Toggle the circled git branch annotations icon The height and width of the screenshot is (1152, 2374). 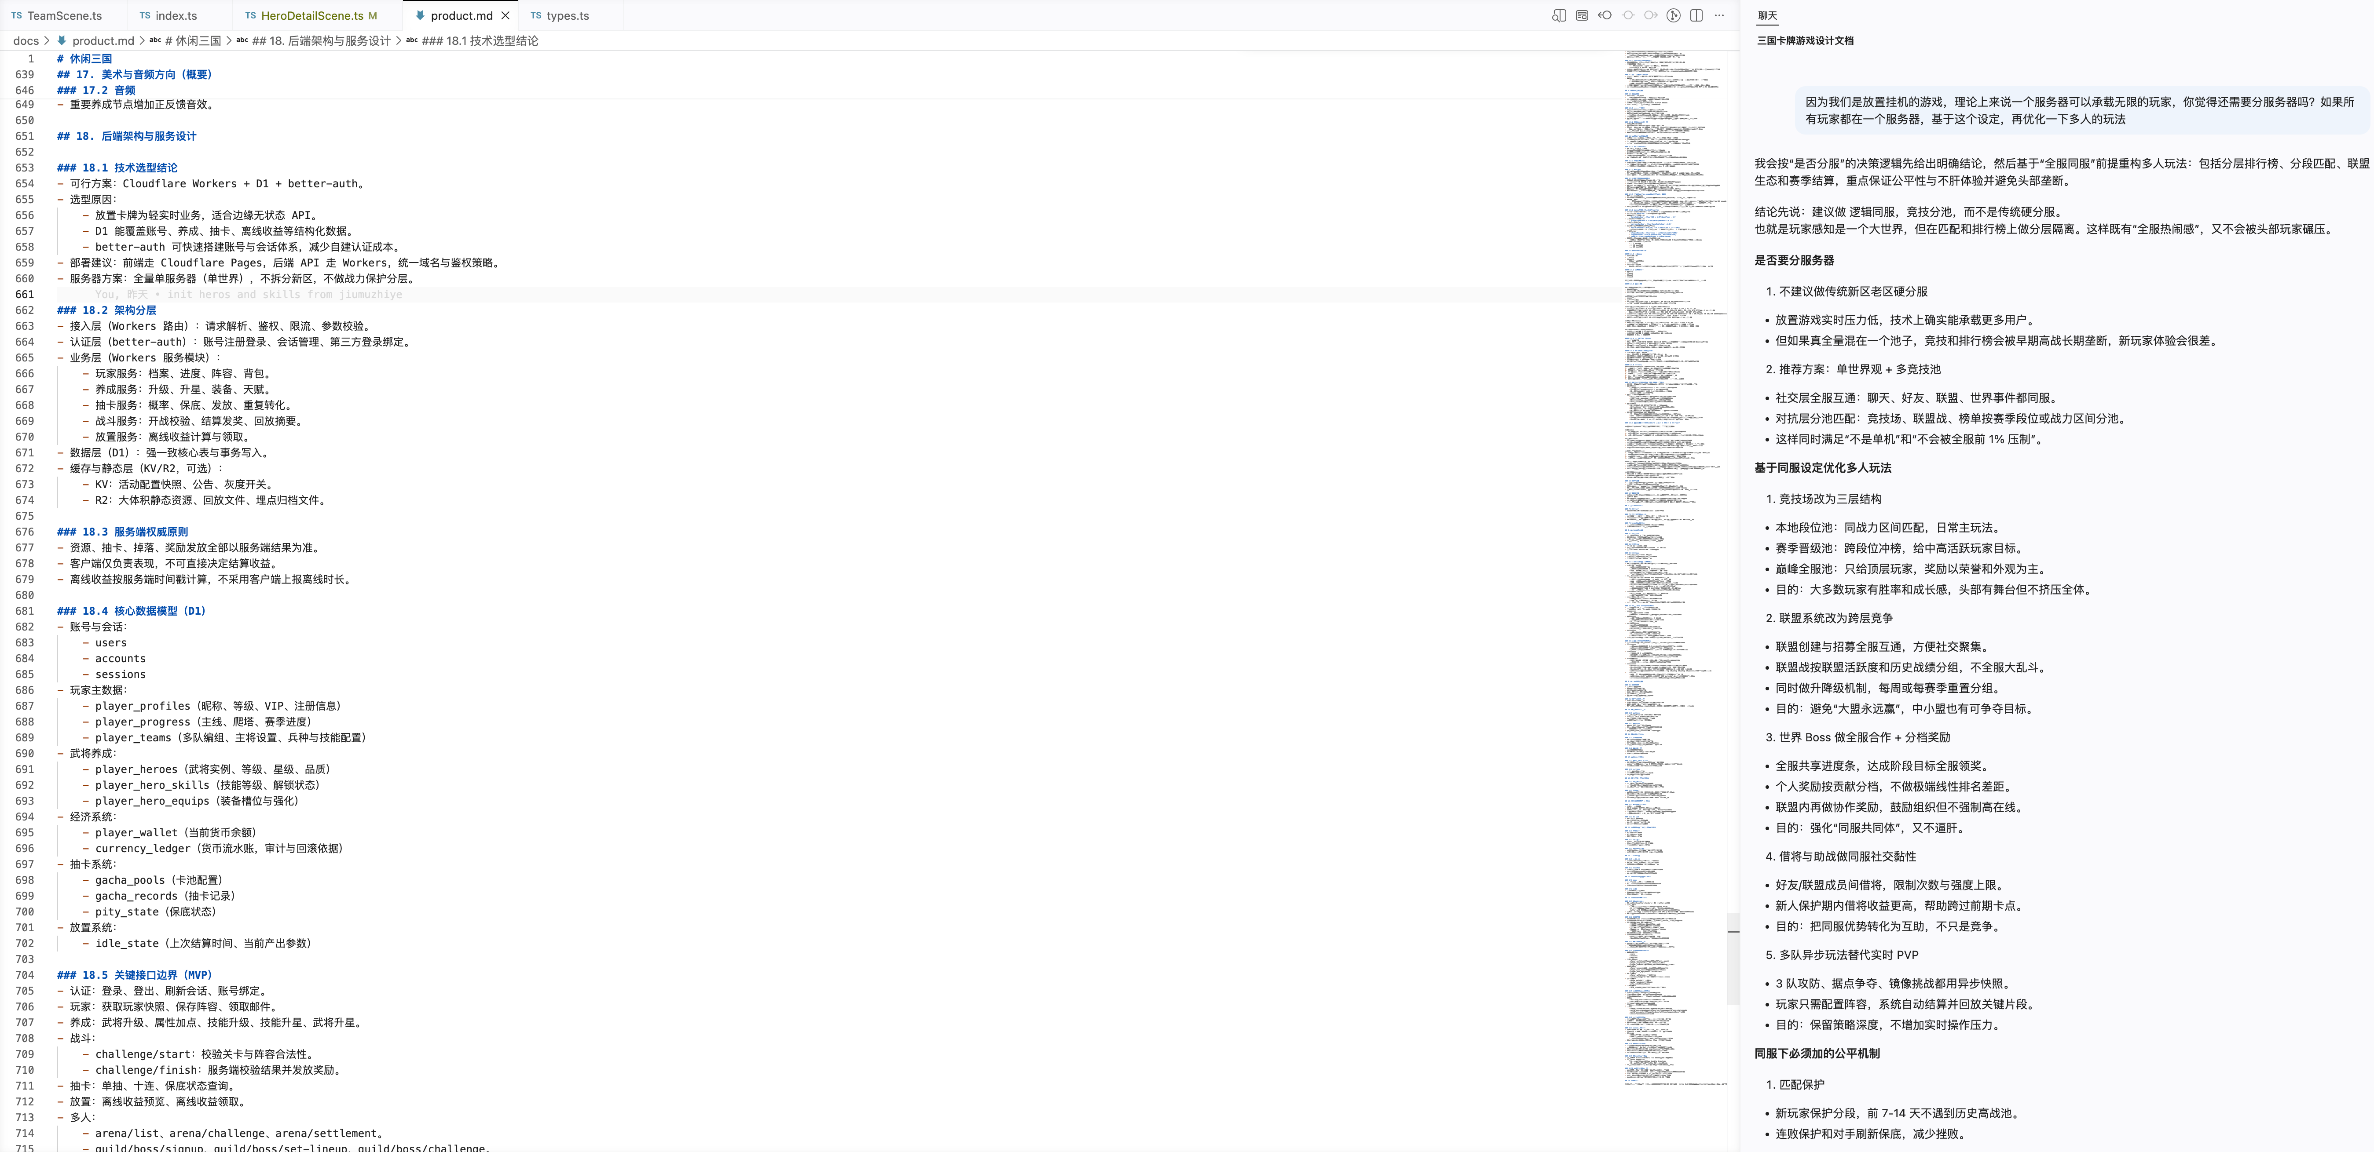(1674, 16)
